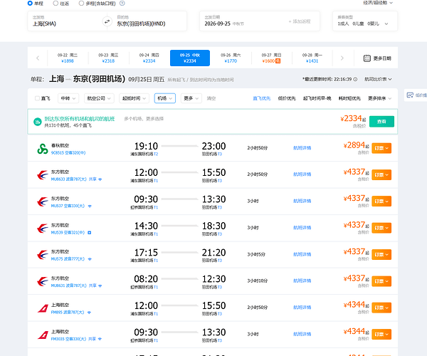Screen dimensions: 427x356
Task: Open flight details for the 19:10 flight
Action: click(302, 148)
